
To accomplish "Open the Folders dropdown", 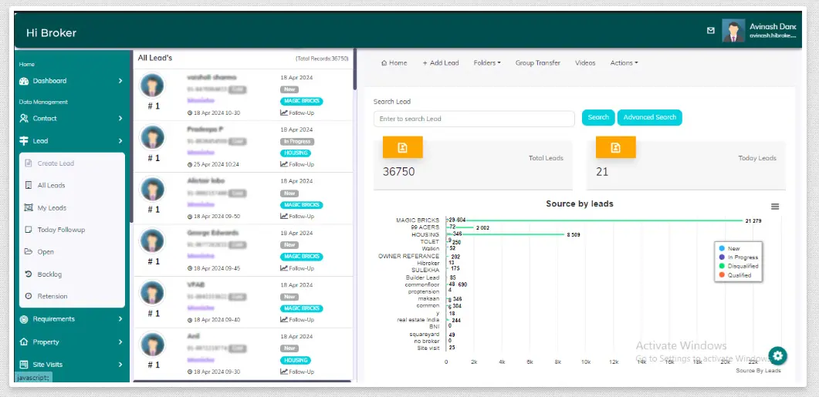I will 486,63.
